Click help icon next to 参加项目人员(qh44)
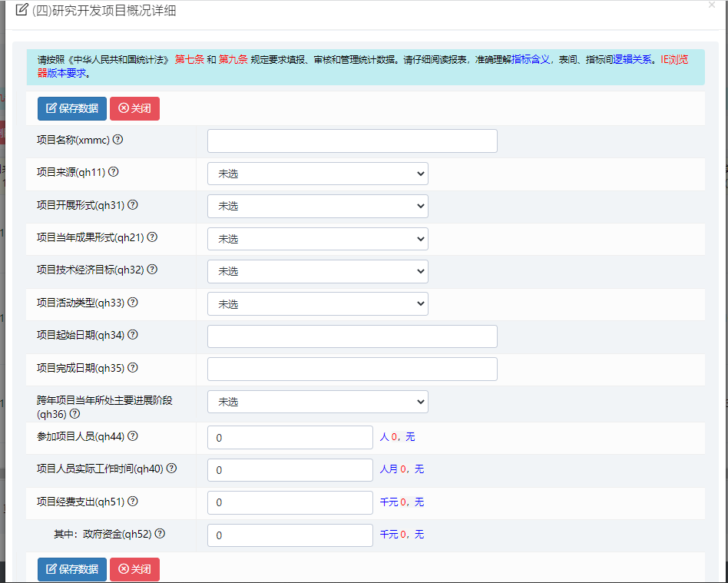Image resolution: width=728 pixels, height=583 pixels. (x=133, y=436)
